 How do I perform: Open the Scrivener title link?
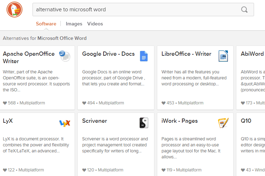click(x=94, y=121)
